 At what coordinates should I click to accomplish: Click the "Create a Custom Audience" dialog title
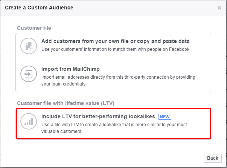(x=39, y=8)
